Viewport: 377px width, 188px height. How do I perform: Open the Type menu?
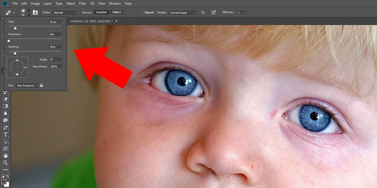click(x=59, y=4)
